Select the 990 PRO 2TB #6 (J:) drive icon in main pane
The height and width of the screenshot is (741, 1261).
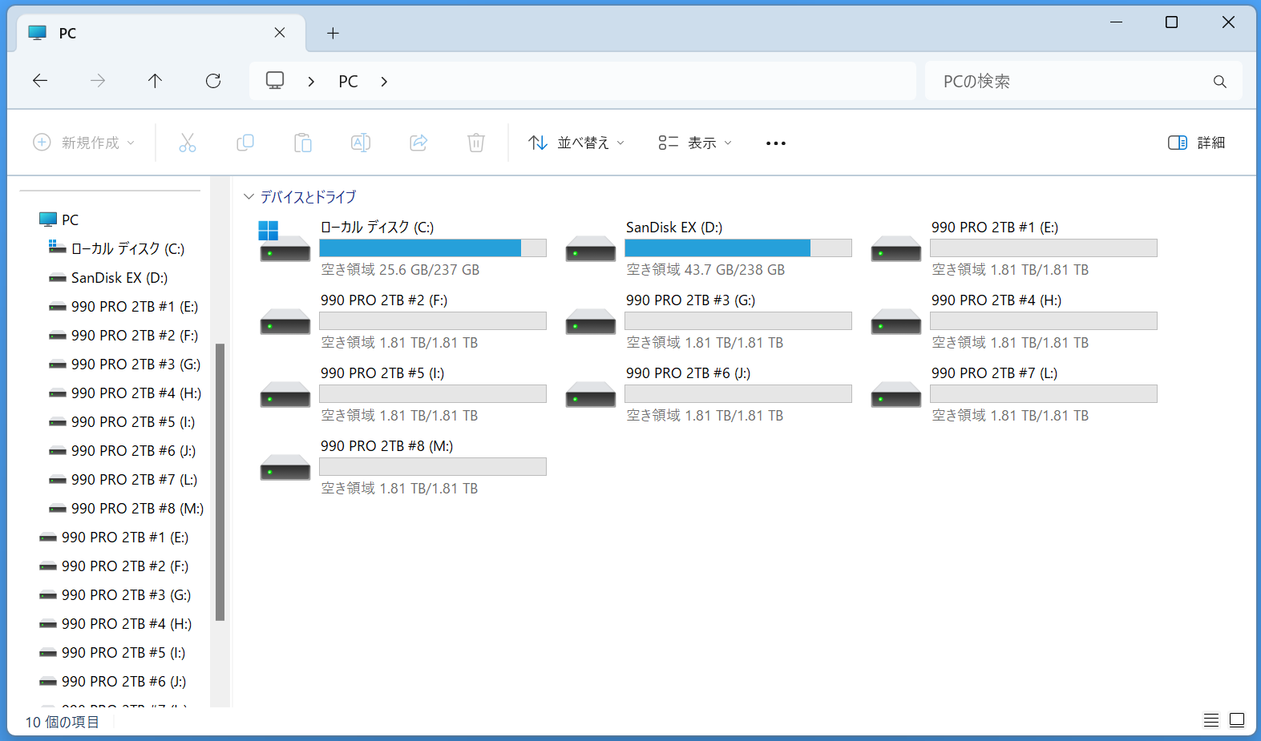coord(590,393)
